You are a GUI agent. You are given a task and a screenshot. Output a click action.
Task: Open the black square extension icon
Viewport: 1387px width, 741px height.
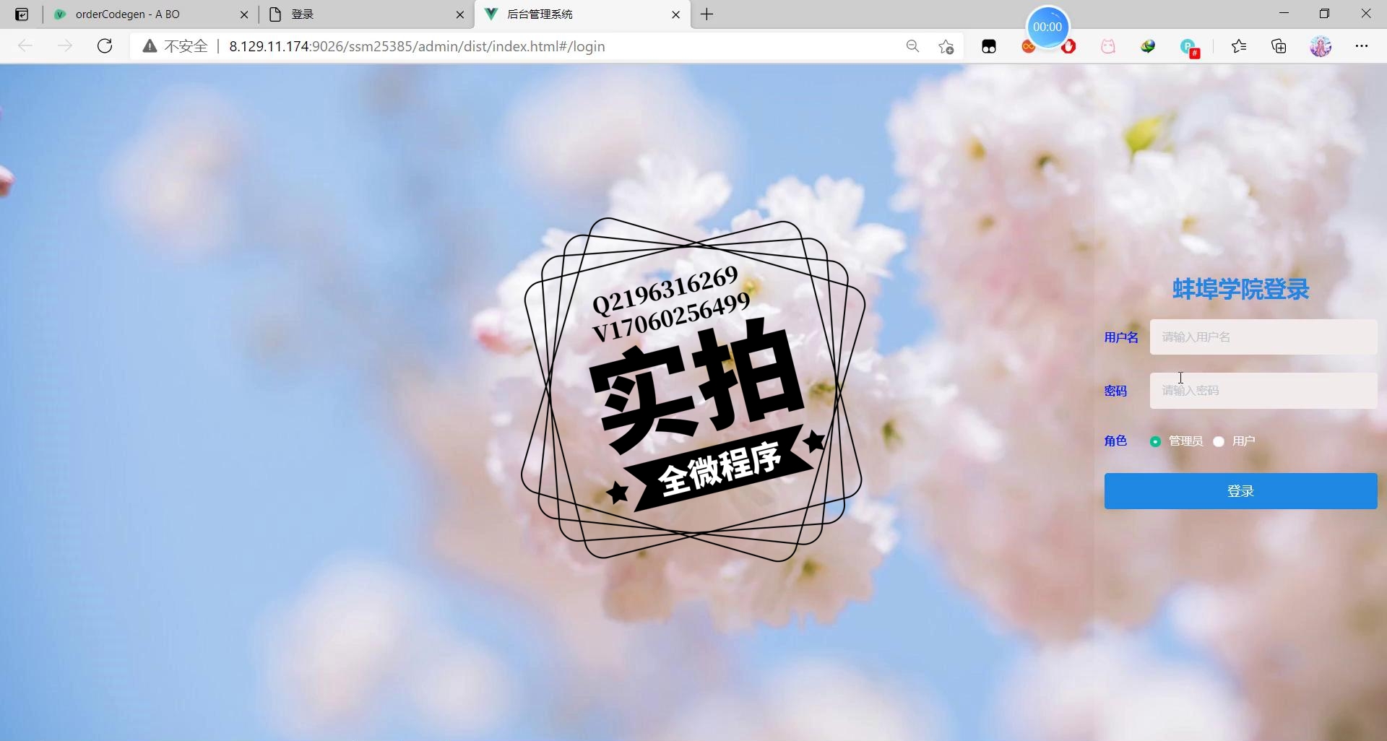[x=989, y=47]
